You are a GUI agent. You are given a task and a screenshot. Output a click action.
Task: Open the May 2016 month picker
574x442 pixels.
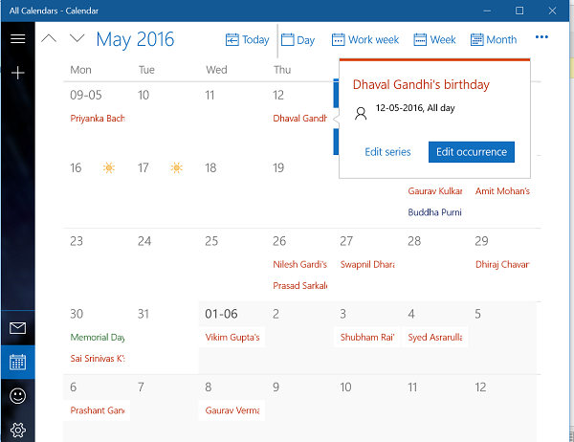point(135,39)
